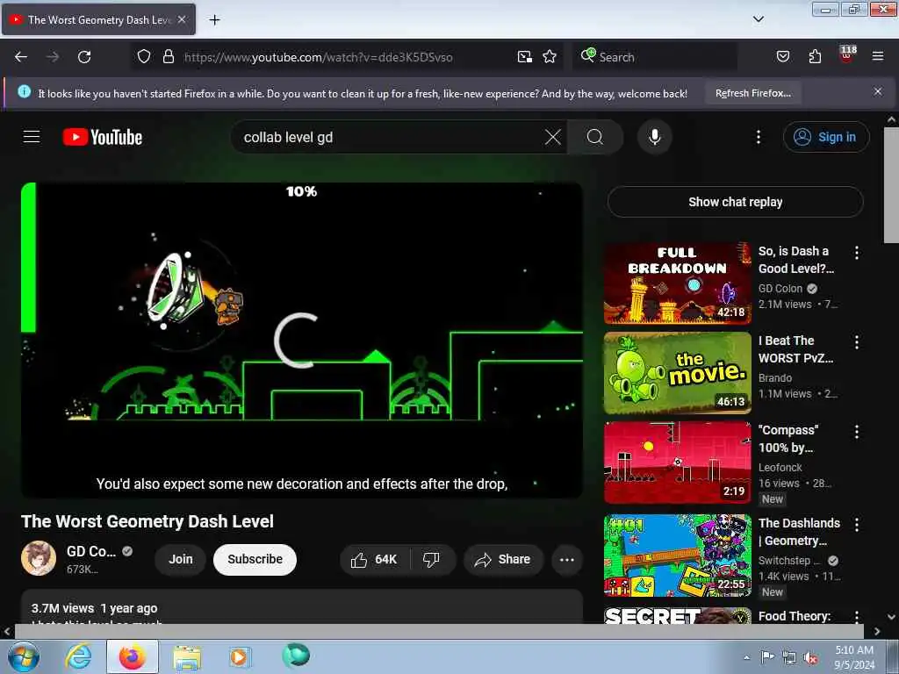Click the Share button

503,559
